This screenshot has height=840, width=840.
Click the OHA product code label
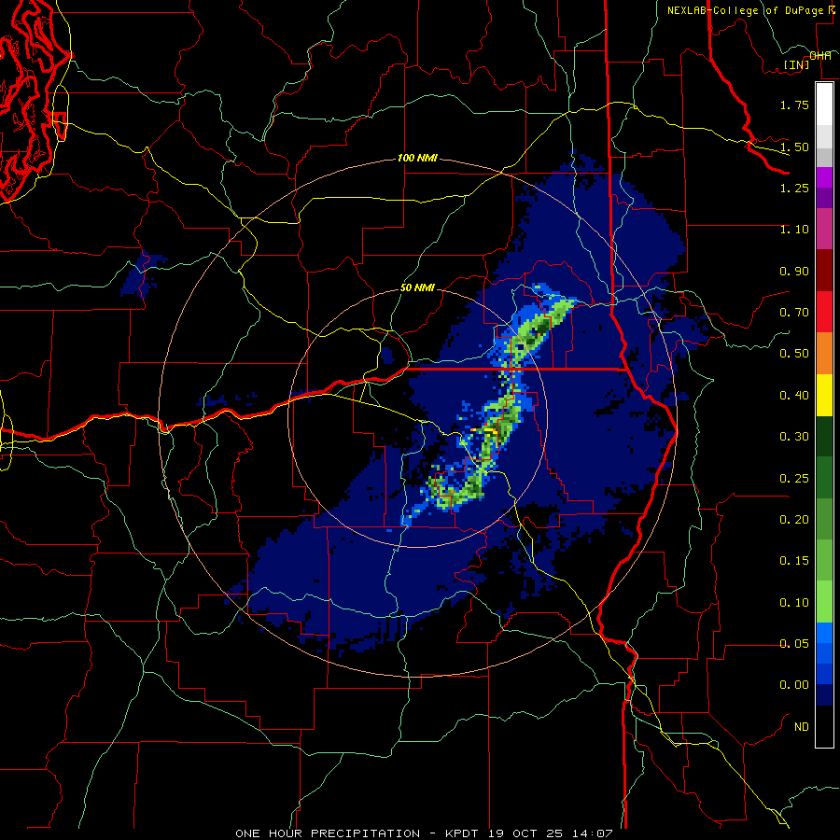[x=820, y=55]
